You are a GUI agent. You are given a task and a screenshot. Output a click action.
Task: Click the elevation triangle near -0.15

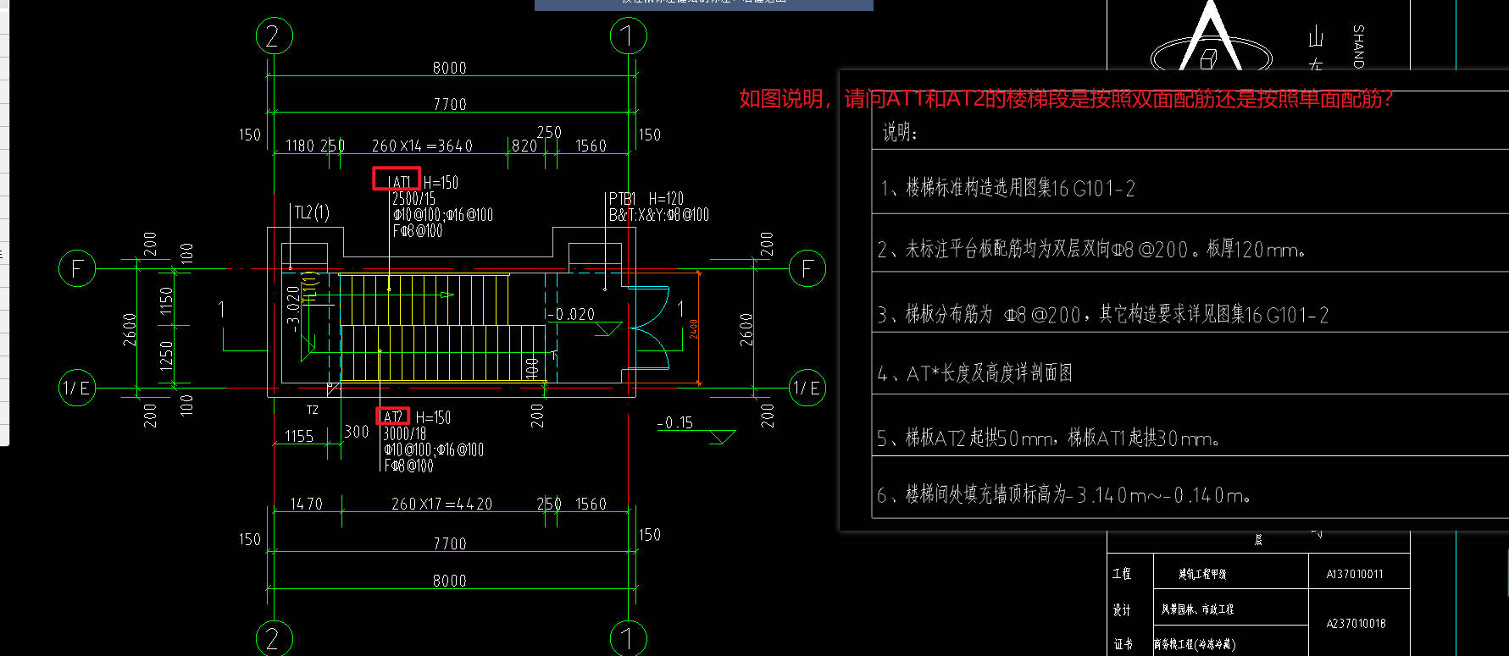(x=721, y=438)
